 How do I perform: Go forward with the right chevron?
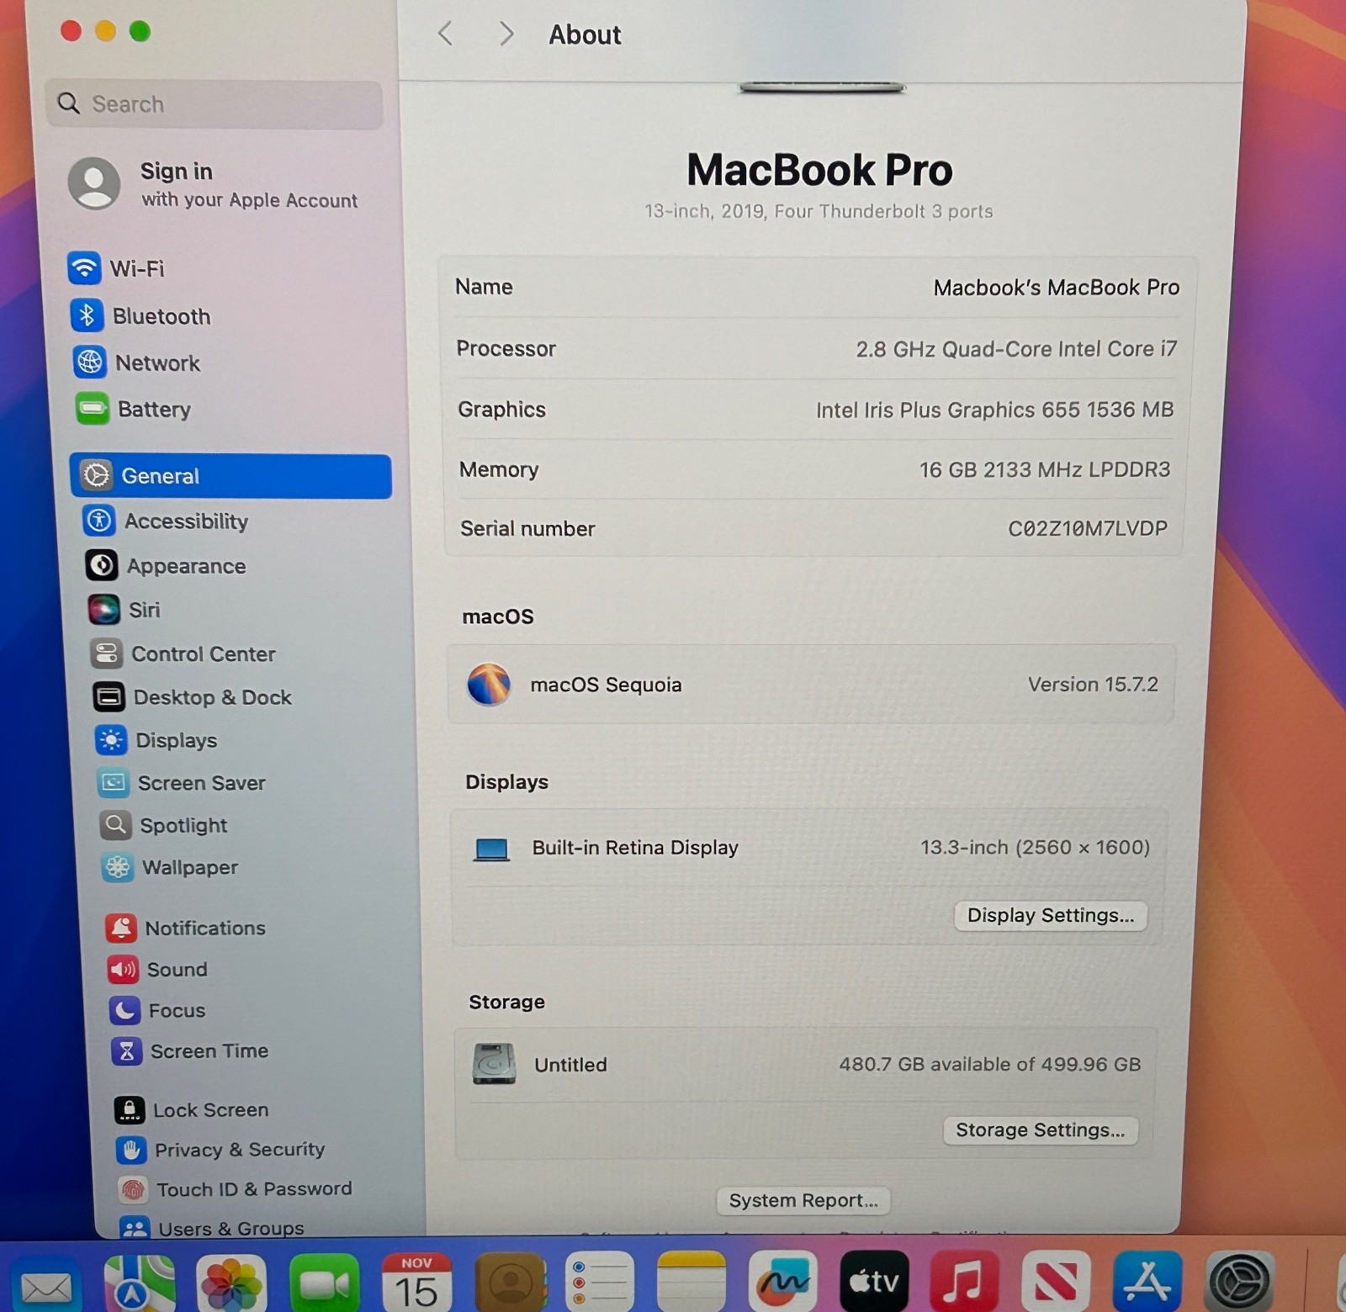click(x=506, y=34)
